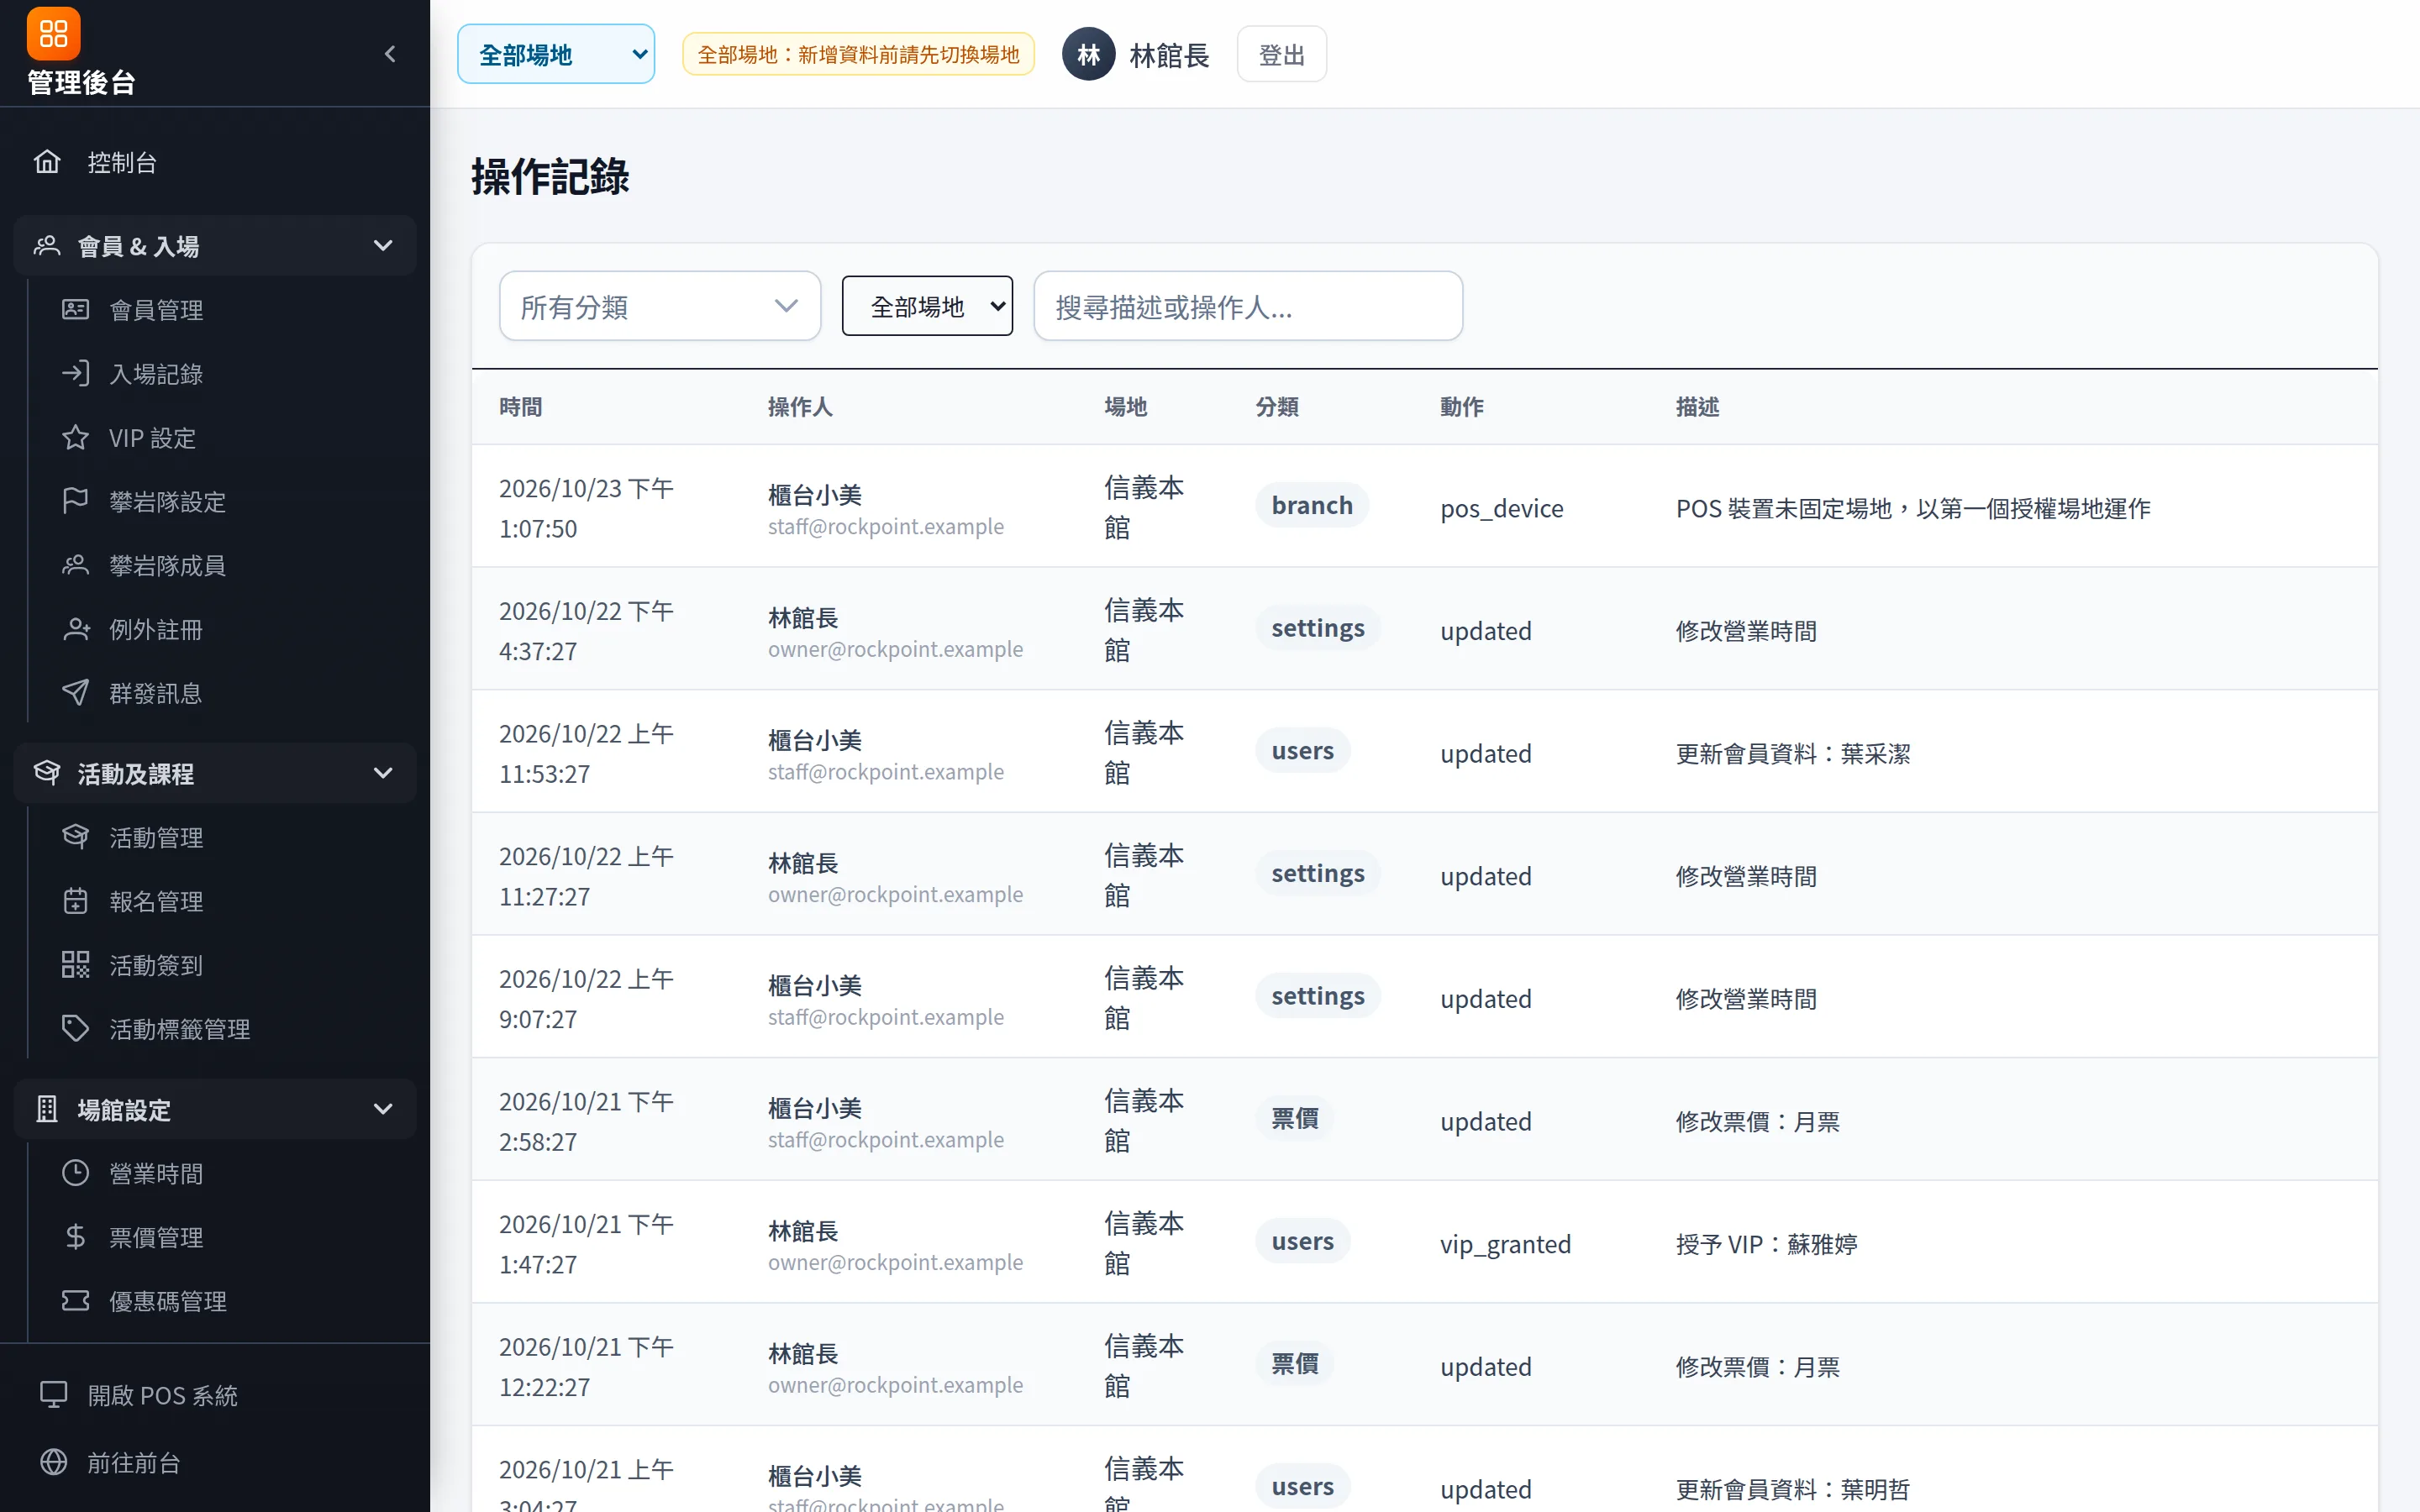Click the flag icon for 攀岩隊設定
The image size is (2420, 1512).
click(75, 501)
